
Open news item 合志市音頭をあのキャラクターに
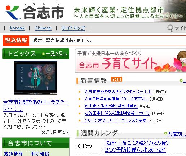118,92
